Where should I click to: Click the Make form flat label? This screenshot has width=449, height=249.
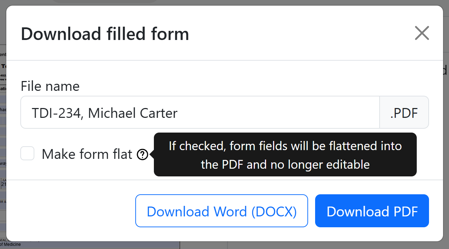(x=87, y=154)
